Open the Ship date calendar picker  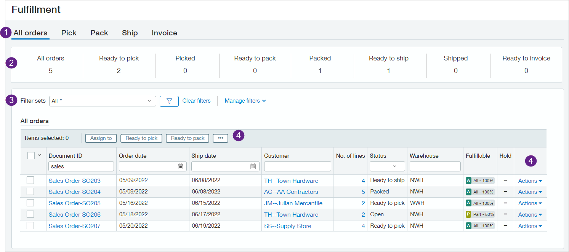253,166
